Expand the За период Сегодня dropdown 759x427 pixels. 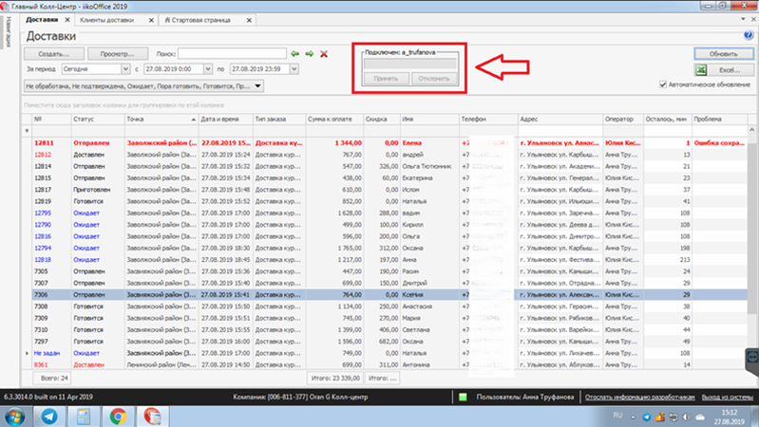[125, 69]
